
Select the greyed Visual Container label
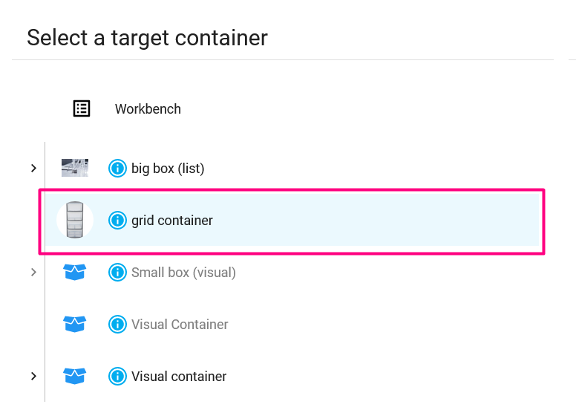(180, 325)
